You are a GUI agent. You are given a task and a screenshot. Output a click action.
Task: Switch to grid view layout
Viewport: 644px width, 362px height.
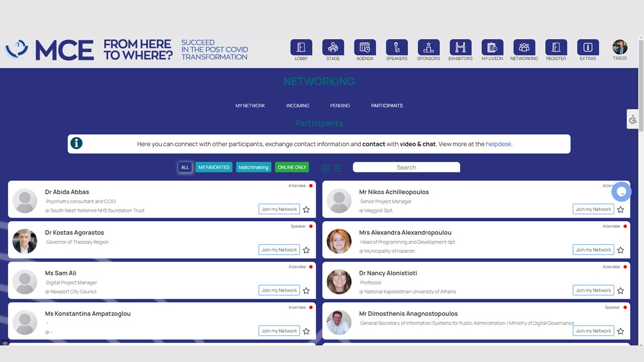tap(326, 168)
